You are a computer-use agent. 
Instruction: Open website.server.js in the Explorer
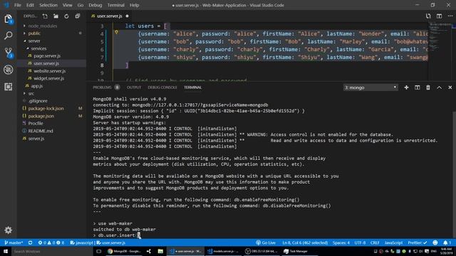pos(49,71)
